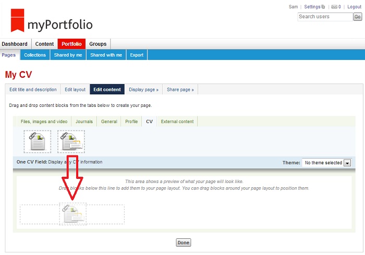Switch to the Groups menu
This screenshot has height=255, width=365.
[98, 44]
